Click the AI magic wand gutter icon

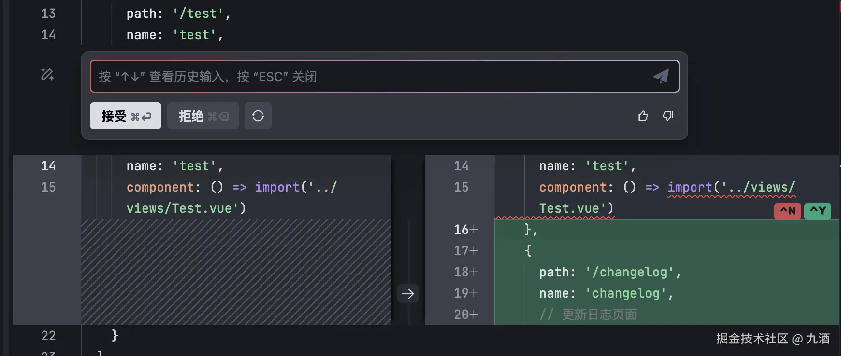[47, 74]
